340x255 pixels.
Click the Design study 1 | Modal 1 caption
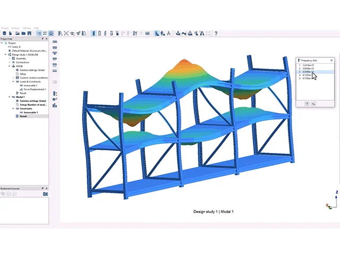pyautogui.click(x=214, y=211)
